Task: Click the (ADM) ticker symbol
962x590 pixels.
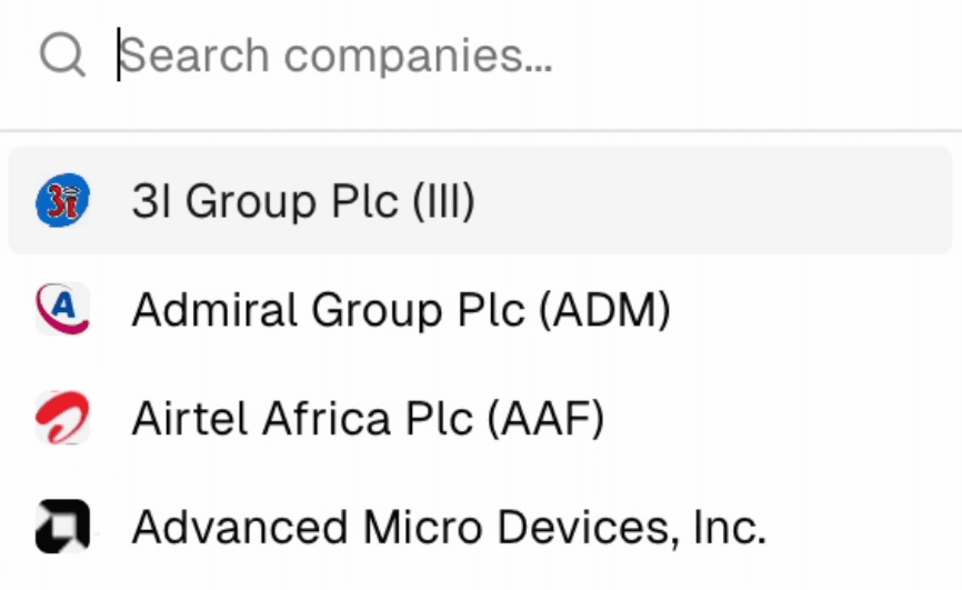Action: click(x=605, y=309)
